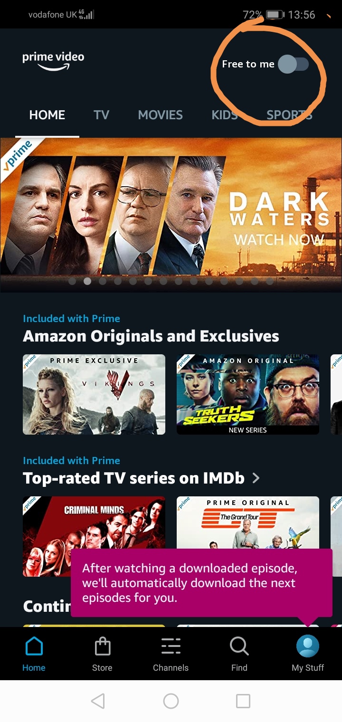
Task: Open the Truth Seekers thumbnail
Action: 248,394
